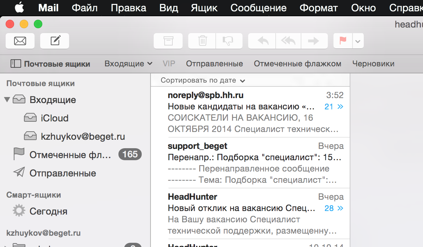Open the Окно menu

click(x=363, y=8)
